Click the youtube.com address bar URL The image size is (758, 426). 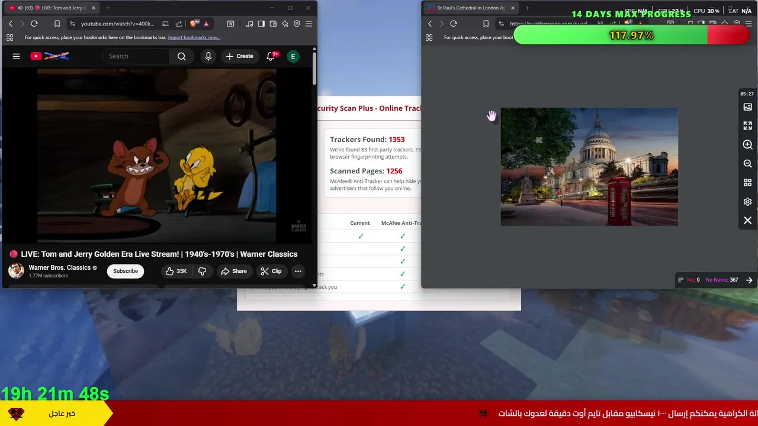117,24
